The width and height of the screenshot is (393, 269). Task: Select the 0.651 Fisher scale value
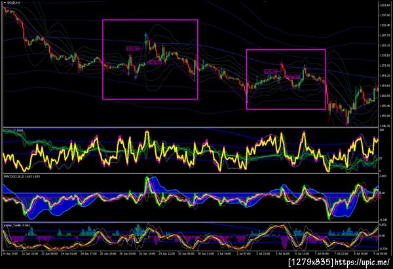coord(383,225)
